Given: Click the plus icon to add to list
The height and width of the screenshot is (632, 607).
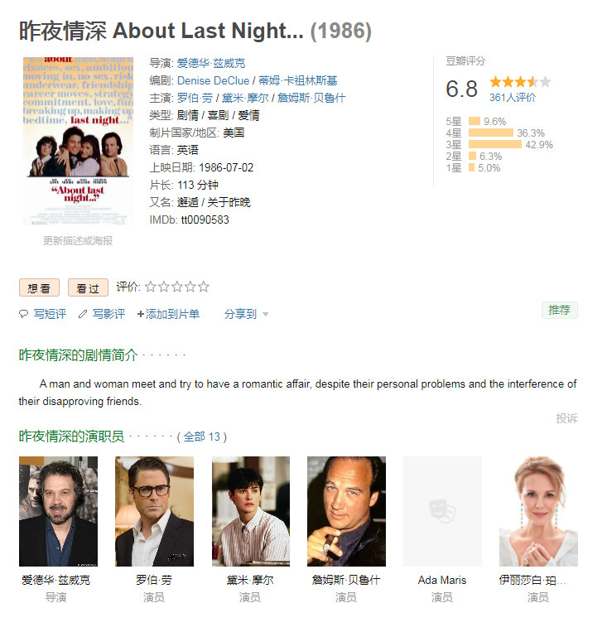Looking at the screenshot, I should coord(141,314).
